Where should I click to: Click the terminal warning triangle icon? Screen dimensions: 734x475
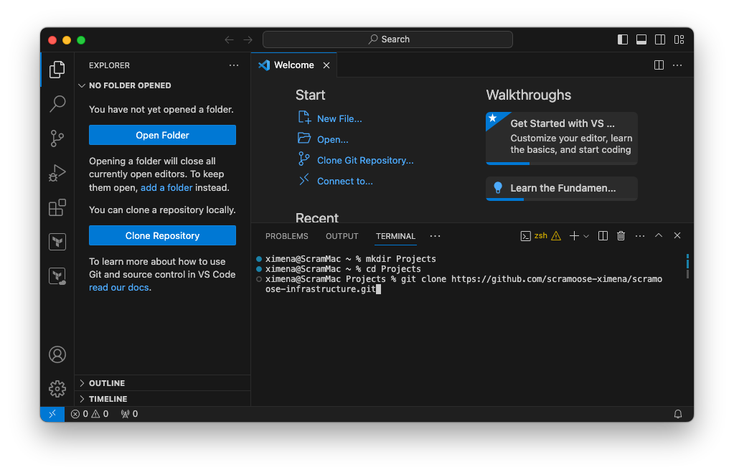(x=555, y=236)
